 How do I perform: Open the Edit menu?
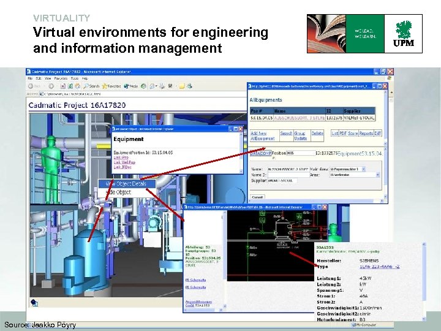[x=39, y=78]
